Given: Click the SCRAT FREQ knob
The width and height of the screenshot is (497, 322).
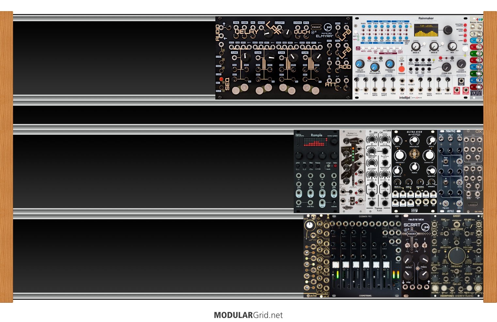Looking at the screenshot, I should tap(424, 260).
